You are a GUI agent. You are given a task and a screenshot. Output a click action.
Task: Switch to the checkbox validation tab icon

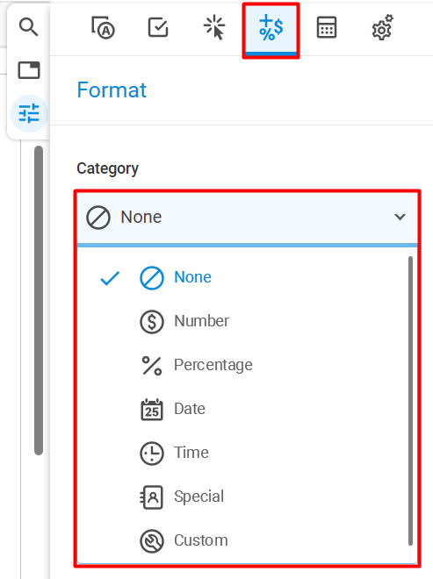pyautogui.click(x=158, y=28)
